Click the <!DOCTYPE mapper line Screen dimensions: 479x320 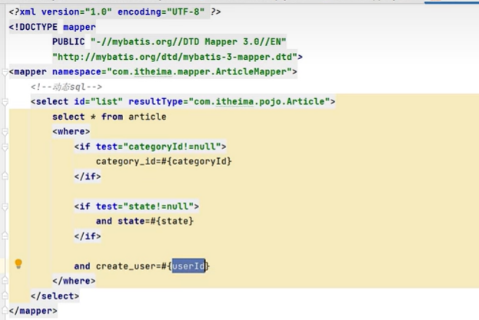(52, 27)
